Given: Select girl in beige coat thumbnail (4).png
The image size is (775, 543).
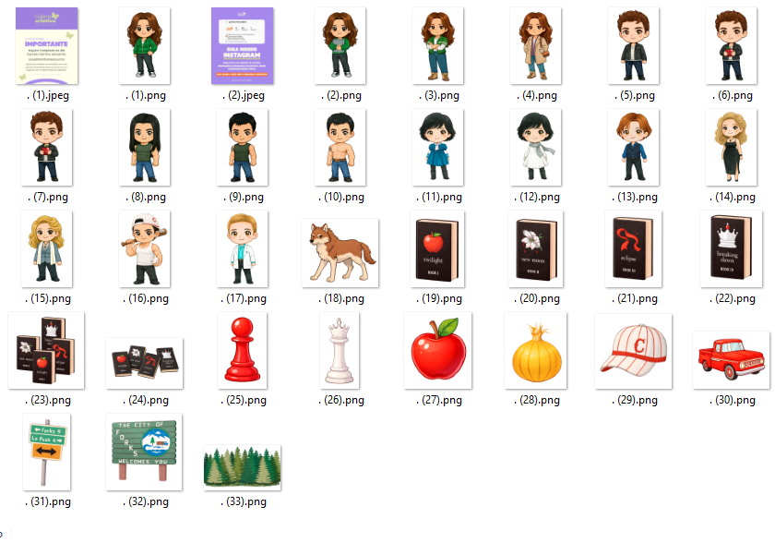Looking at the screenshot, I should pyautogui.click(x=536, y=45).
